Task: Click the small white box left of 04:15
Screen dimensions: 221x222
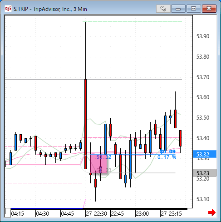Action: (x=8, y=213)
